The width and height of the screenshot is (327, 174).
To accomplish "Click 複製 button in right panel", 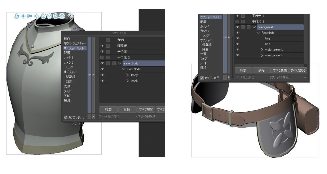I will [x=243, y=70].
